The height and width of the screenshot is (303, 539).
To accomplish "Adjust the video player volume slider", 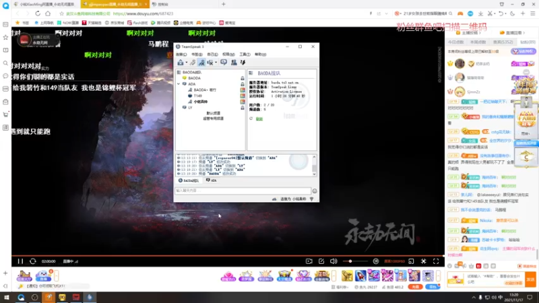I will point(355,261).
